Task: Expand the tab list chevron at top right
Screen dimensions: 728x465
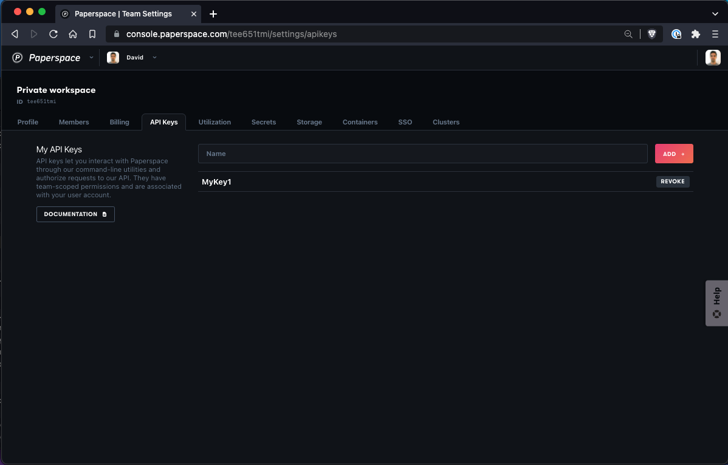Action: [x=715, y=14]
